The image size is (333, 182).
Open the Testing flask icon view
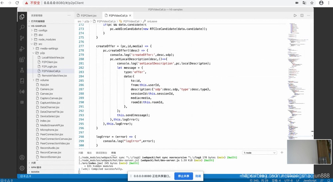coord(22,70)
